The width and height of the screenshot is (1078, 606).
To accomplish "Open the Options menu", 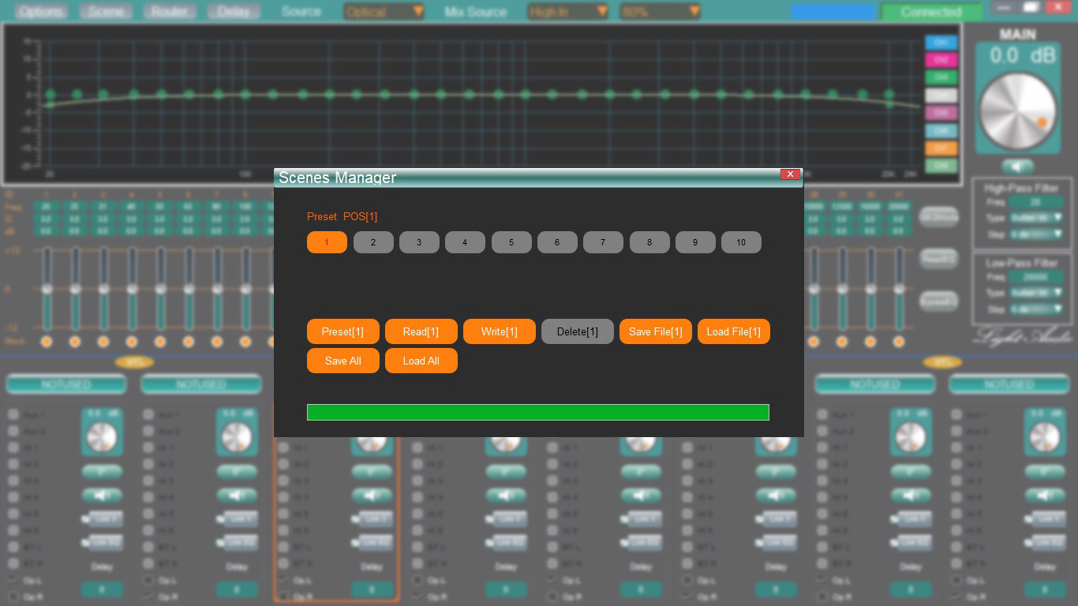I will pyautogui.click(x=41, y=12).
